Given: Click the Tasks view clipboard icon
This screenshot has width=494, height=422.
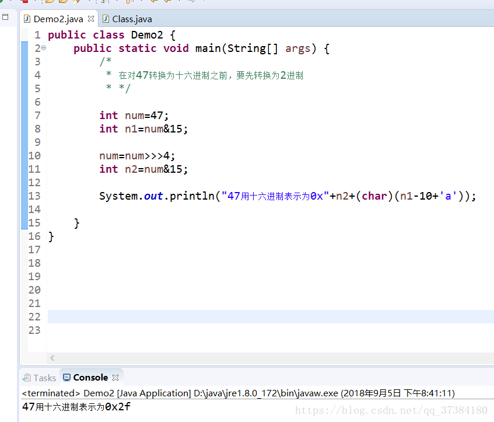Looking at the screenshot, I should click(x=27, y=378).
